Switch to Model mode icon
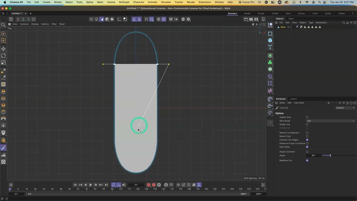The image size is (357, 201). coord(107,19)
